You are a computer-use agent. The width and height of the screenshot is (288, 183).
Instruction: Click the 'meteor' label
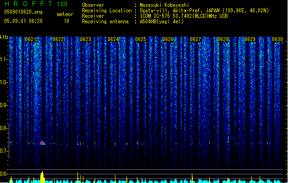(x=65, y=14)
